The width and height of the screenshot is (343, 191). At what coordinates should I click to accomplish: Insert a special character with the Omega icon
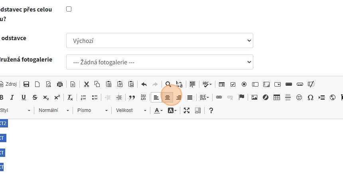(x=310, y=97)
